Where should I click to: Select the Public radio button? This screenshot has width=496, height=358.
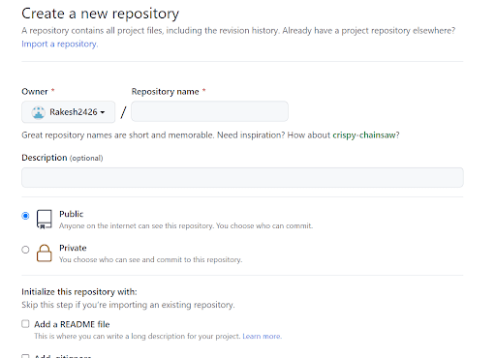pyautogui.click(x=25, y=216)
